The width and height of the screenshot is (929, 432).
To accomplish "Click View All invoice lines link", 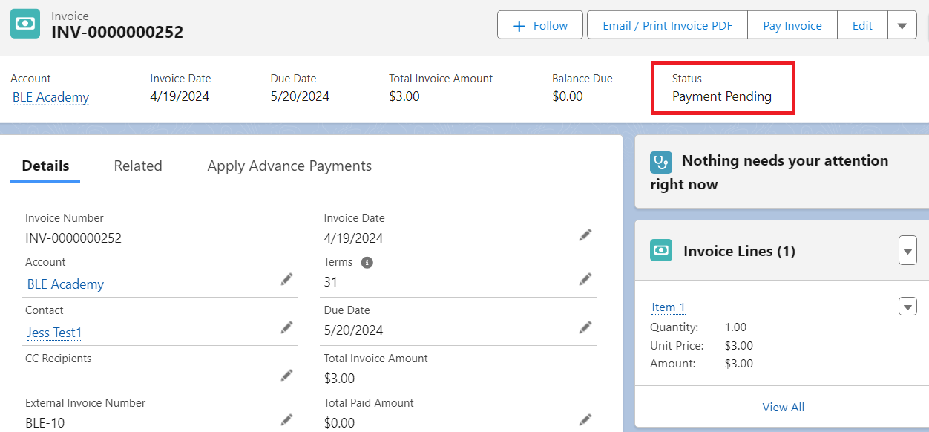I will (x=783, y=407).
